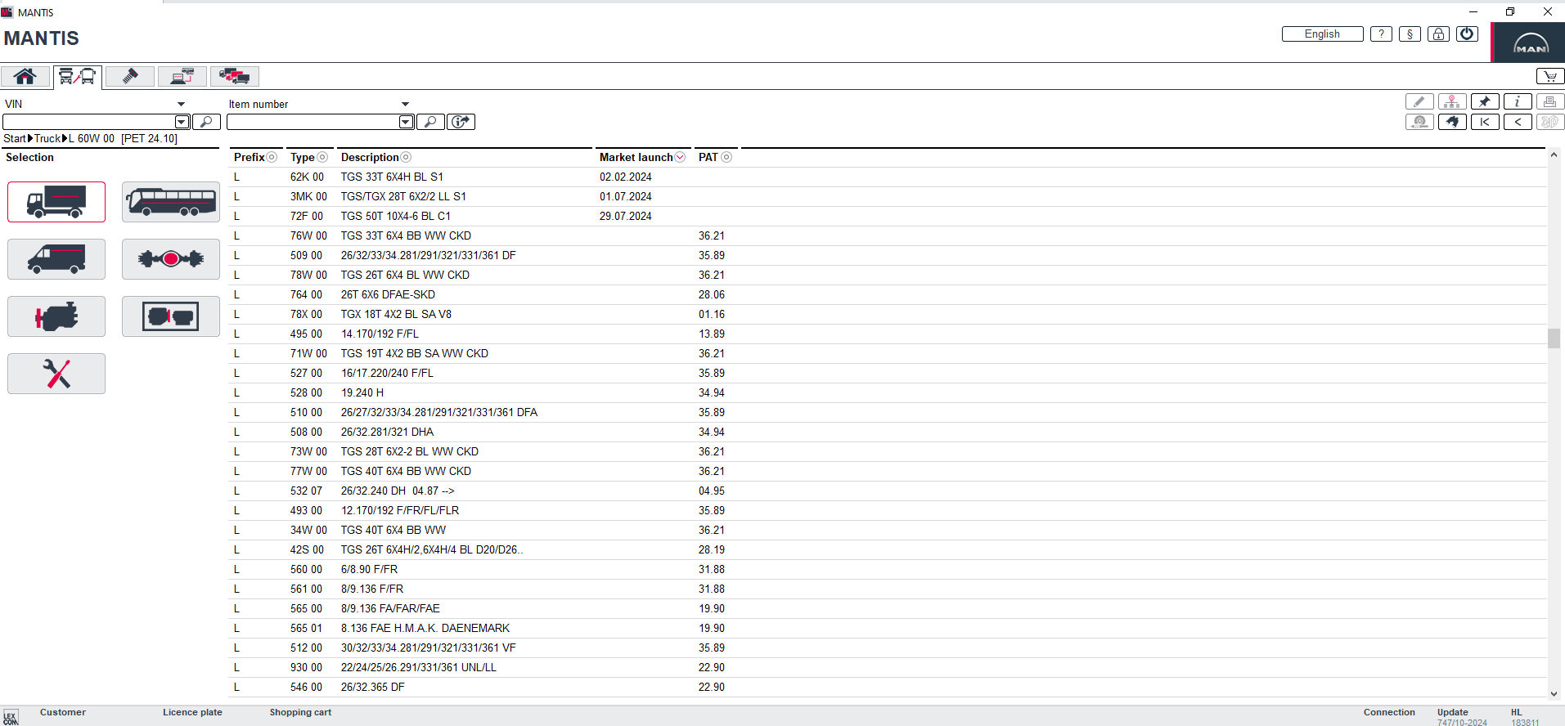Click the printer icon
The image size is (1565, 726).
click(1550, 101)
